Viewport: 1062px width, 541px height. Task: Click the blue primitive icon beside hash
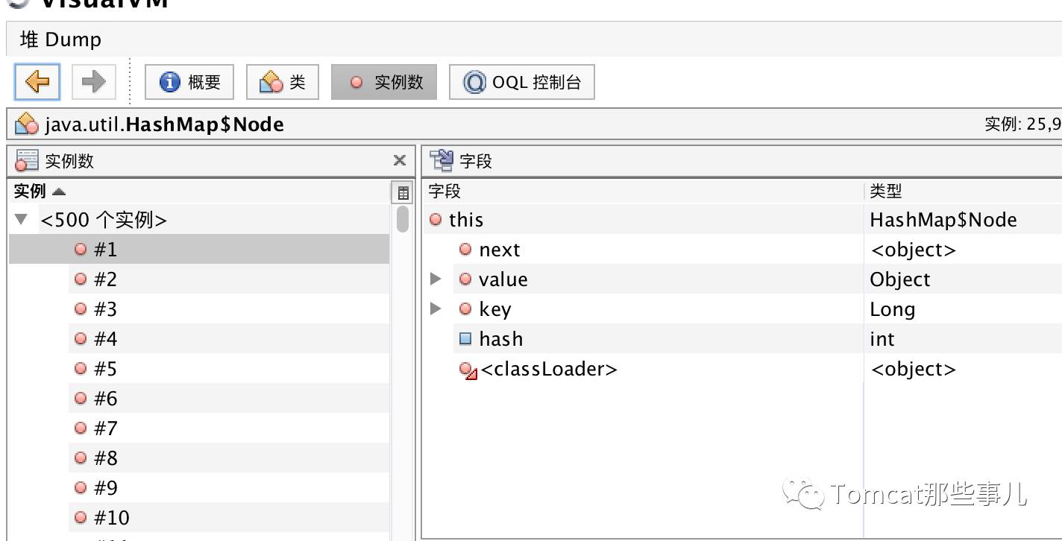(x=465, y=338)
